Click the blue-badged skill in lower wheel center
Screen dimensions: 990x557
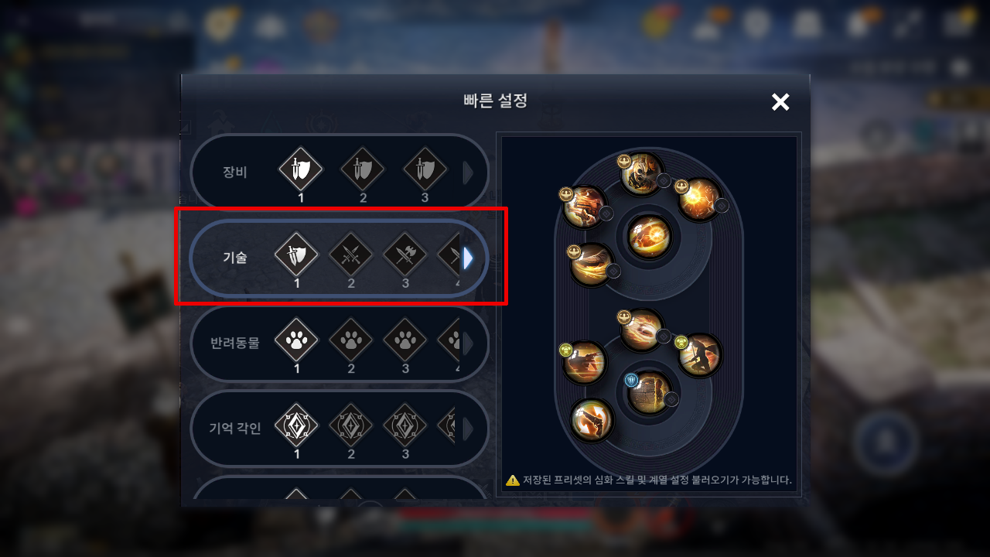[x=649, y=393]
